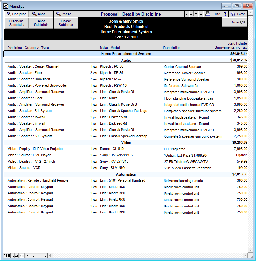
Task: Click Floor-standing loudpeakers: pair description
Action: (189, 98)
